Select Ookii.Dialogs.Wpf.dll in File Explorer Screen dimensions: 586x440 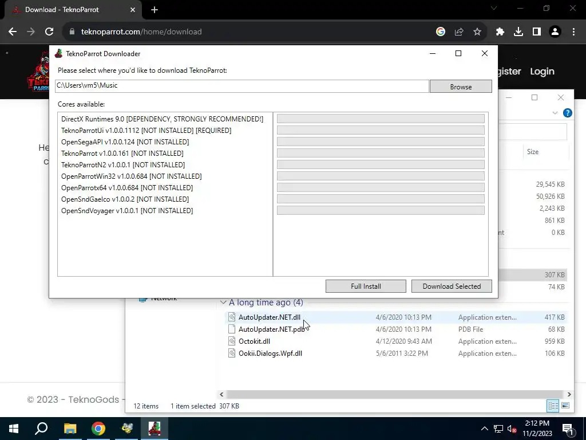[x=270, y=353]
